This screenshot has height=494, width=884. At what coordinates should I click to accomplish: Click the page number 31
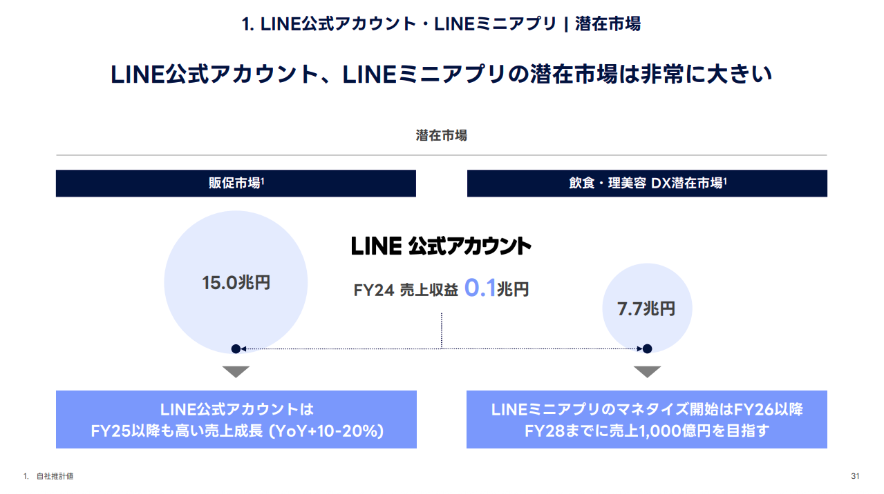pos(855,476)
